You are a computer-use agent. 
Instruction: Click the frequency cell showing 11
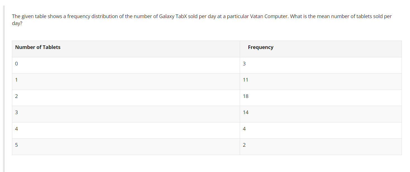pos(321,82)
